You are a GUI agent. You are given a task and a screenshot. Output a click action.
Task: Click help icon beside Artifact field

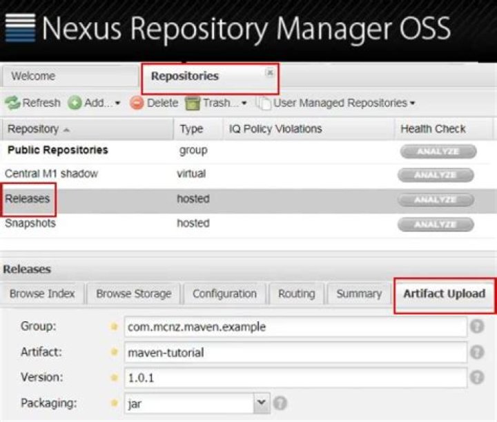(477, 352)
